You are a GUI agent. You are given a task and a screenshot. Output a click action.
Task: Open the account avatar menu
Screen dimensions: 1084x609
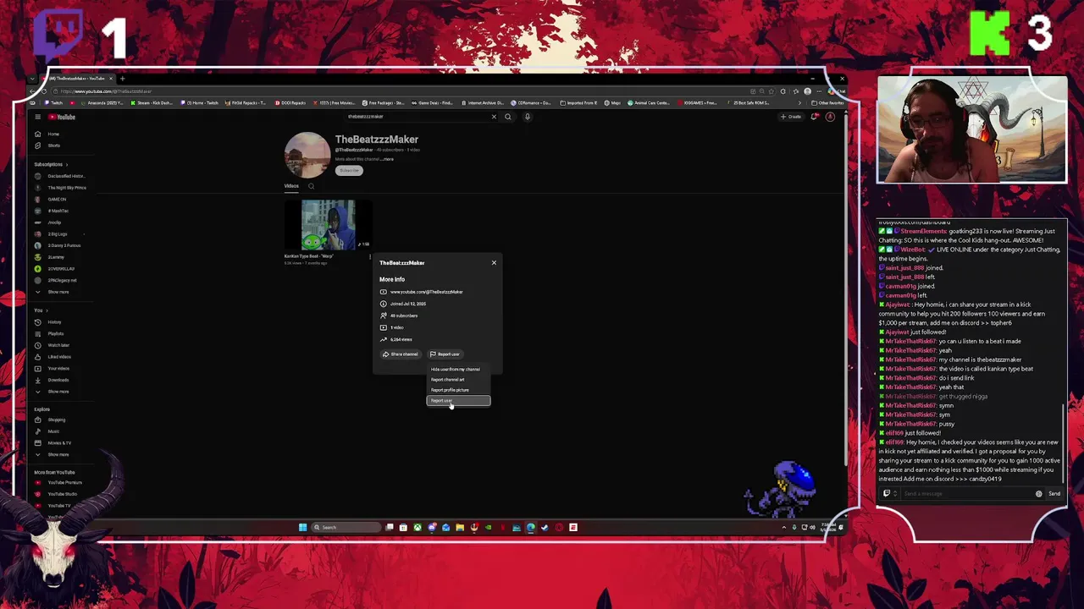[x=830, y=117]
